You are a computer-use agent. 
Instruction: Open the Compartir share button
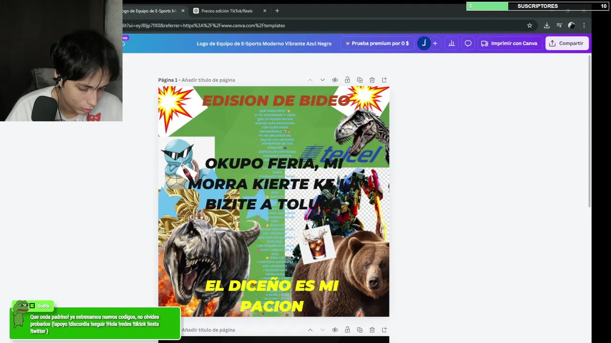click(567, 43)
